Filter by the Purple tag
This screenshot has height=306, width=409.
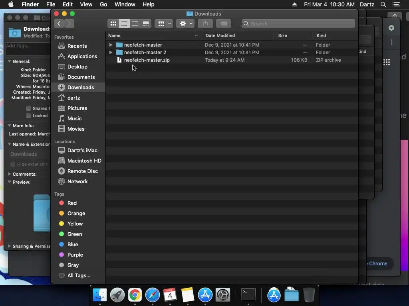[x=78, y=255]
